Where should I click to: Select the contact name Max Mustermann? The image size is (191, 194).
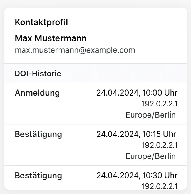click(x=51, y=38)
